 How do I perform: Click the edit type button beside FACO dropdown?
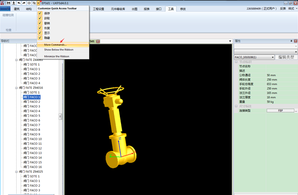point(286,57)
